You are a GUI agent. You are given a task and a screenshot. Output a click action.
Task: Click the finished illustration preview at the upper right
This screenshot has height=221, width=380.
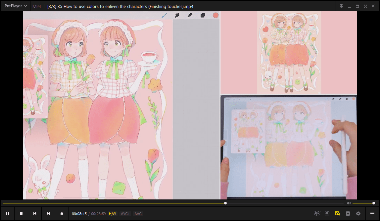coord(289,52)
